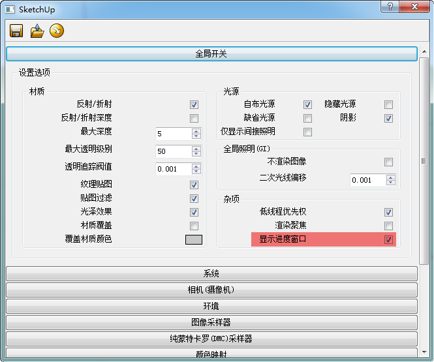Click the 覆盖材质颜色 label

tap(88, 239)
